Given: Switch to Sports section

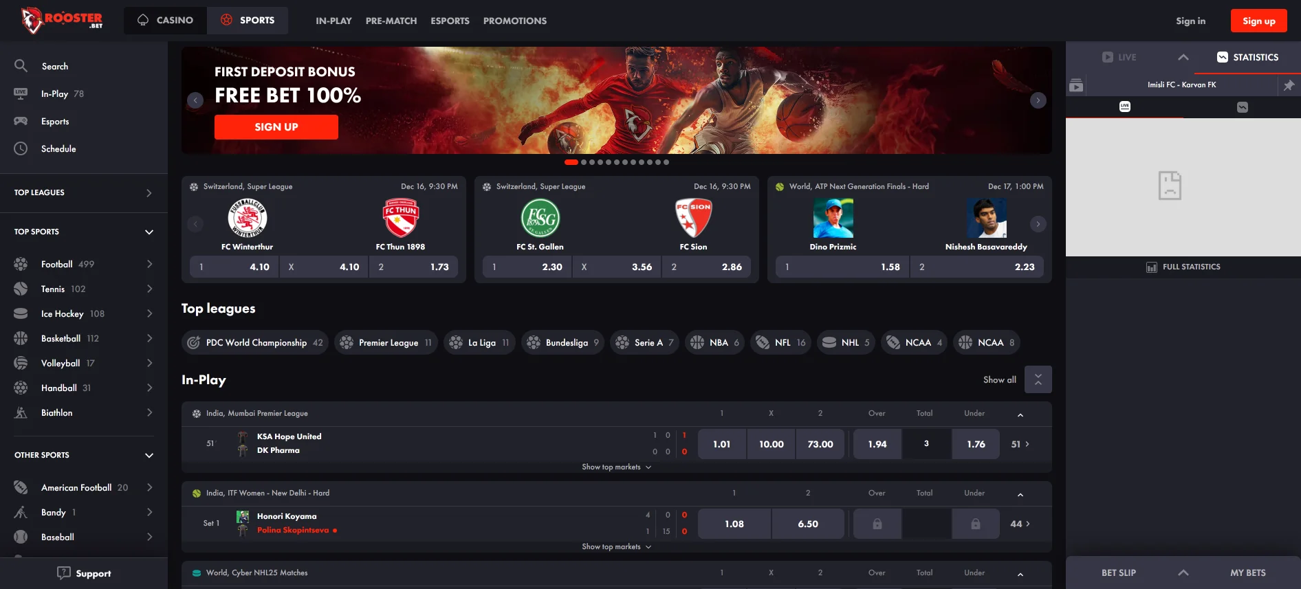Looking at the screenshot, I should point(248,21).
